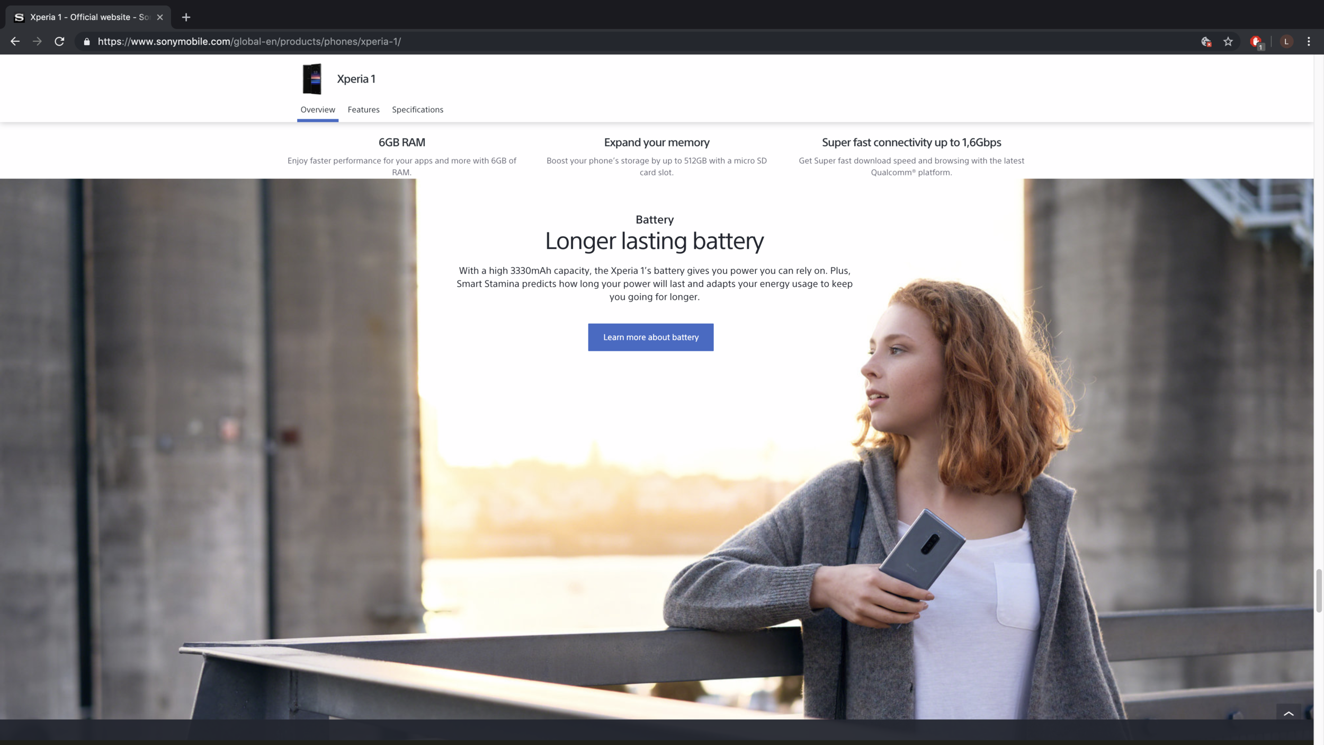
Task: Click the Xperia 1 product title
Action: pos(356,79)
